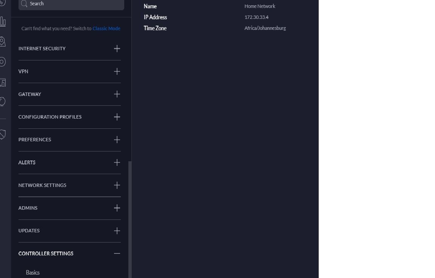The width and height of the screenshot is (435, 278).
Task: Expand the Preferences section
Action: tap(117, 140)
